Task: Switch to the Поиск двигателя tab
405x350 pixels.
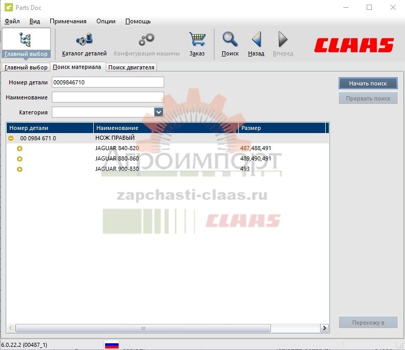Action: click(x=131, y=67)
